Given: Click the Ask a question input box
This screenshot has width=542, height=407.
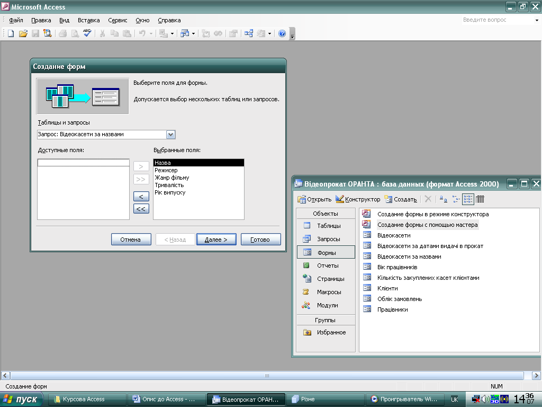Looking at the screenshot, I should [496, 20].
